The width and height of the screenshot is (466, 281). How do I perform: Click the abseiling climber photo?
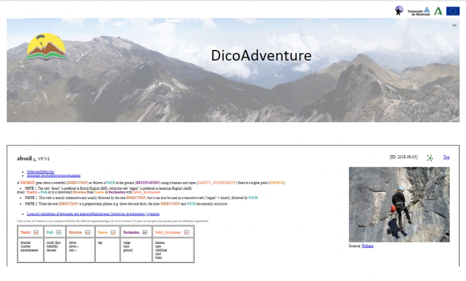click(x=399, y=204)
